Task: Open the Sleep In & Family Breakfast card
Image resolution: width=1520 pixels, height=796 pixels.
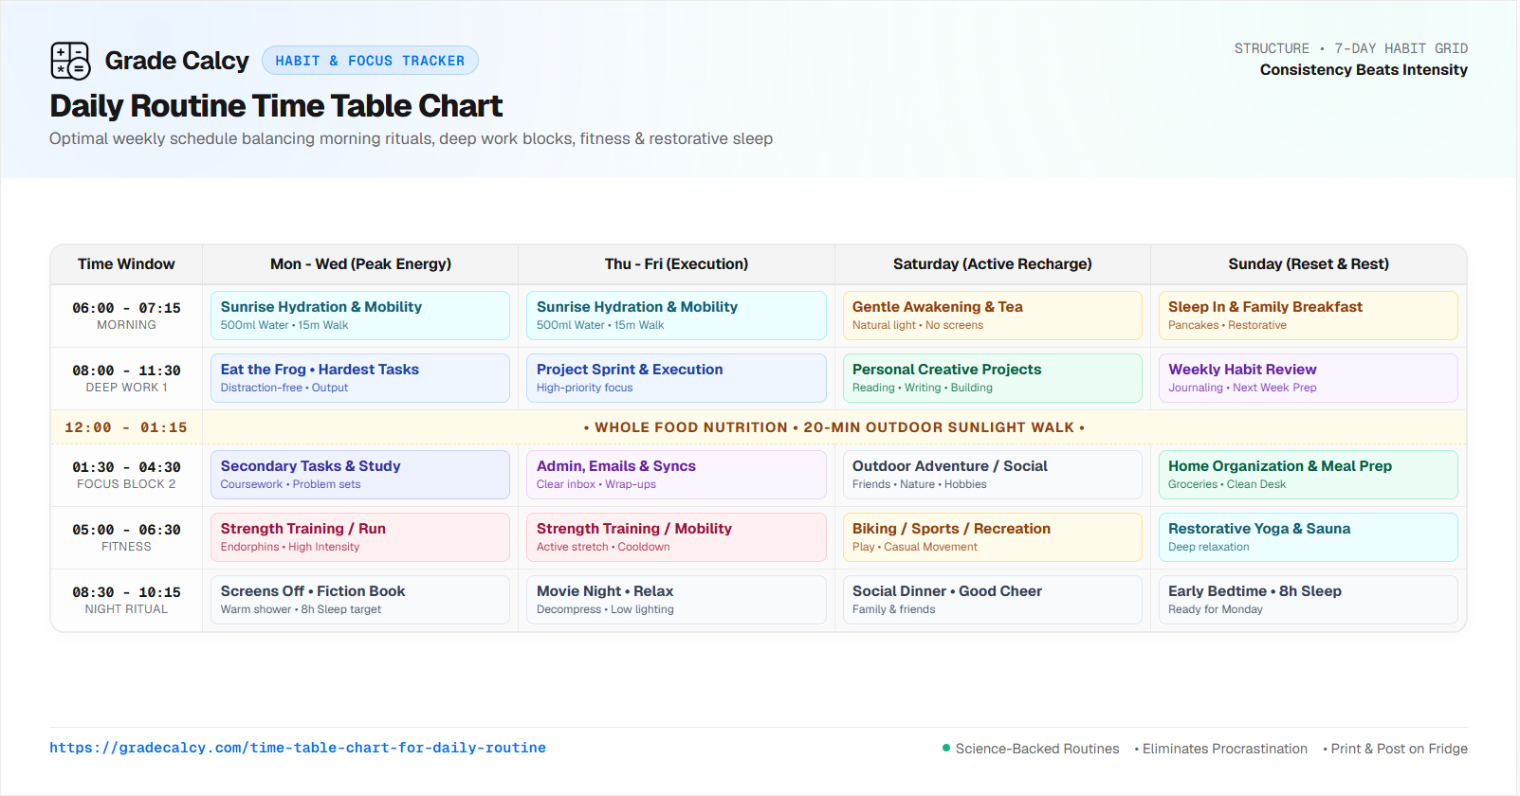Action: 1309,316
